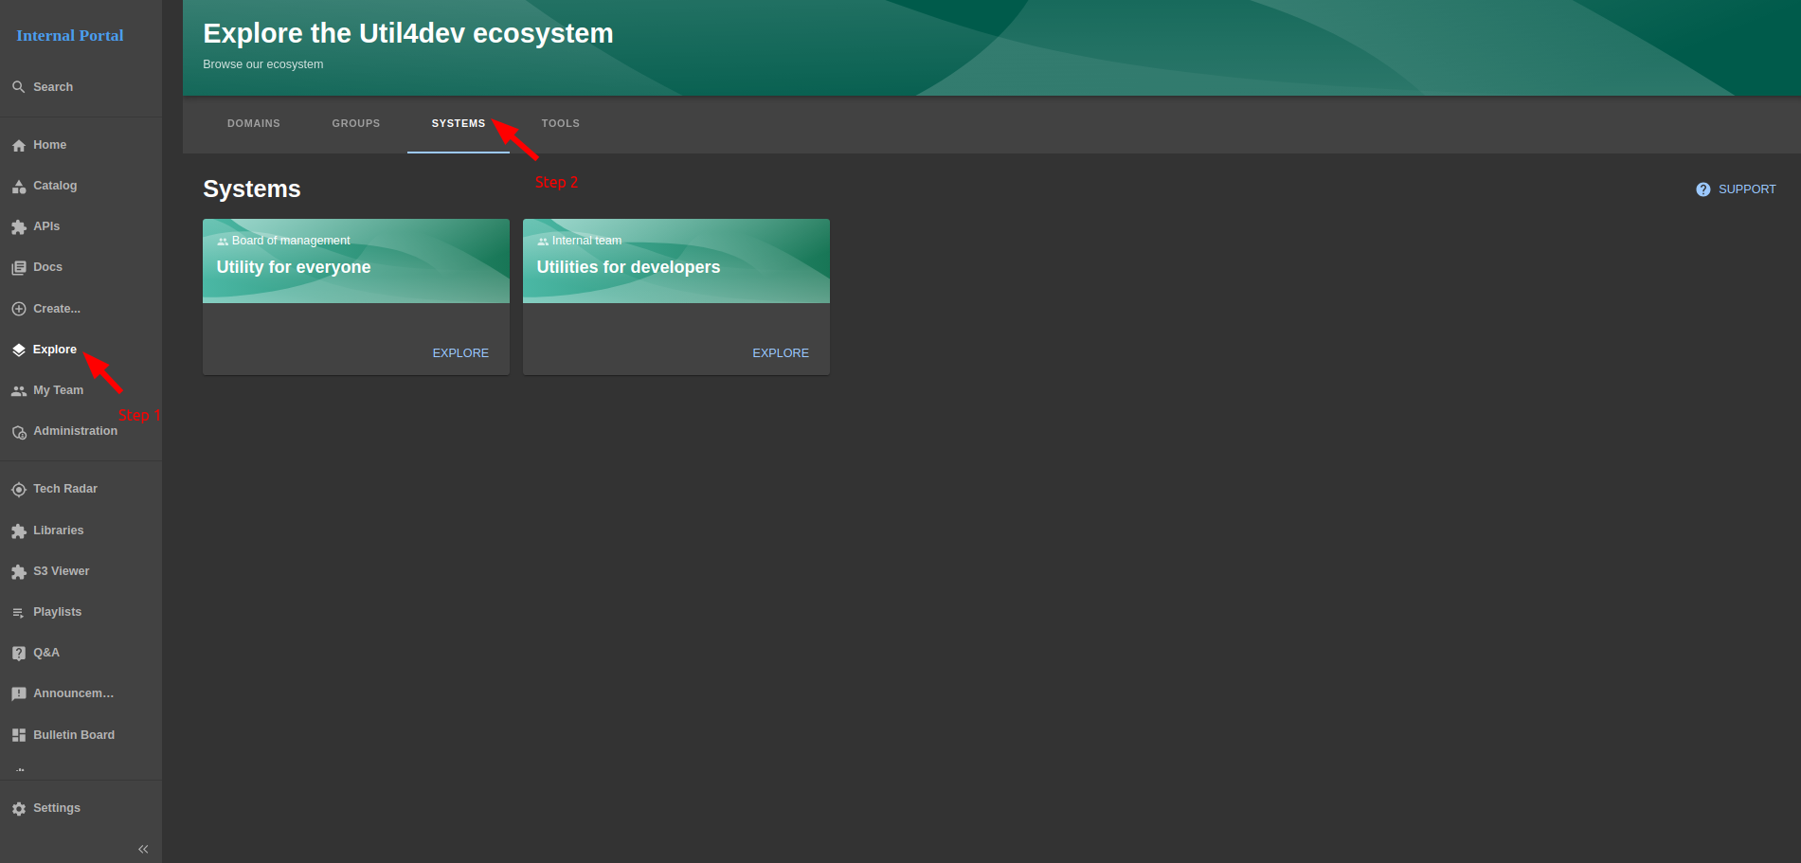Viewport: 1801px width, 863px height.
Task: Click the Create plus-circle icon
Action: coord(19,309)
